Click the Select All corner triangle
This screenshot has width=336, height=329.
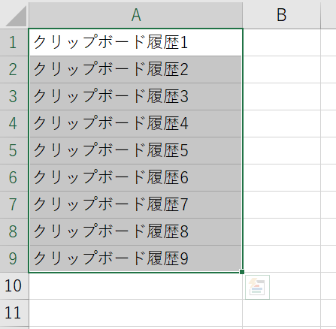click(x=14, y=15)
